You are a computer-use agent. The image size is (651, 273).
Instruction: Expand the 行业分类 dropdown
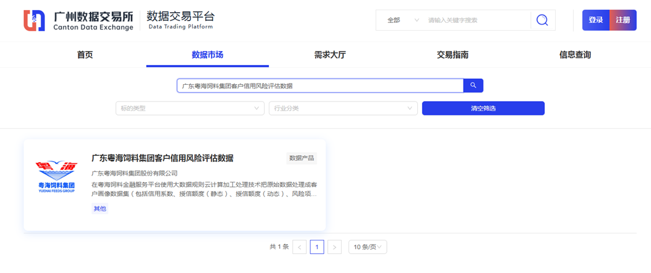click(x=343, y=108)
